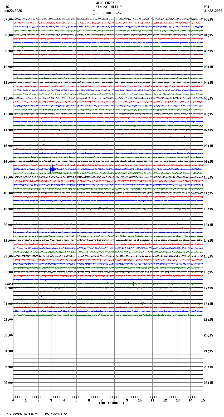224x417 pixels.
Task: Click the '13:15' PDT time label
Action: [208, 225]
